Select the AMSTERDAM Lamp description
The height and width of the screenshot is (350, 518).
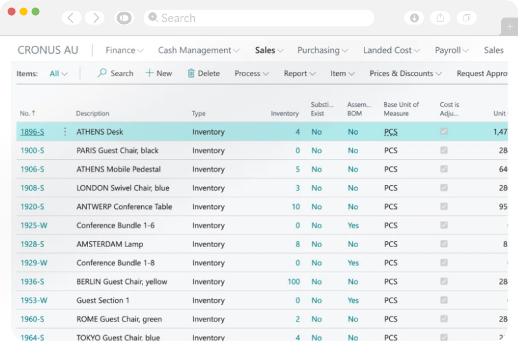coord(109,245)
